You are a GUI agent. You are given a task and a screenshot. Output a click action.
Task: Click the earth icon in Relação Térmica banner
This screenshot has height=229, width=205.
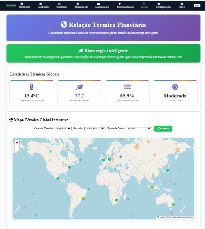pos(64,25)
